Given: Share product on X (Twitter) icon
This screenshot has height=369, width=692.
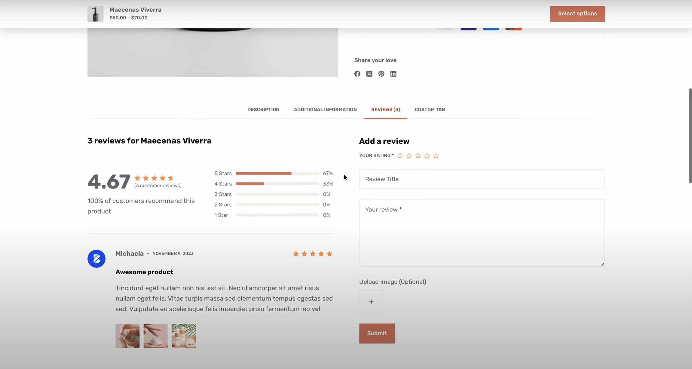Looking at the screenshot, I should 369,74.
